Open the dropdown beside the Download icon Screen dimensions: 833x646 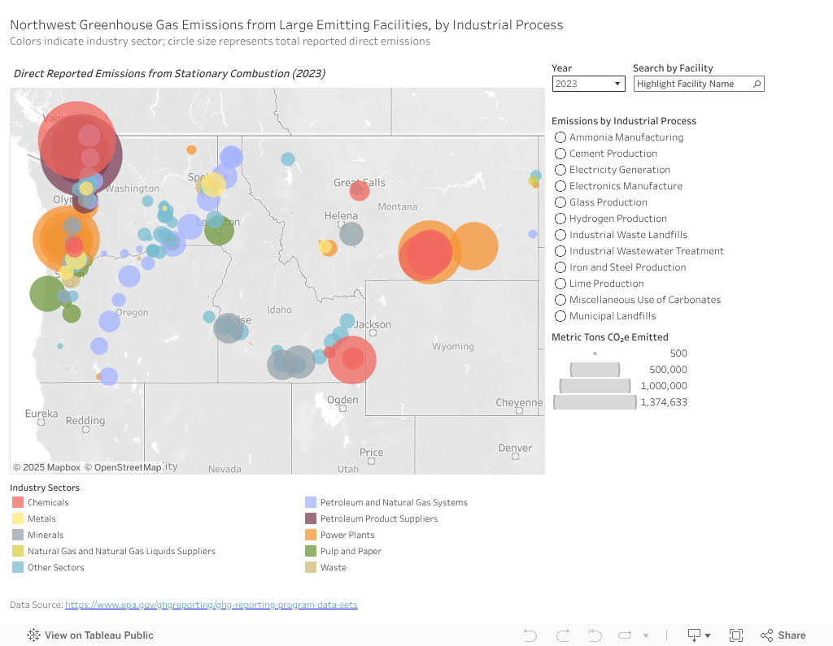click(x=707, y=635)
